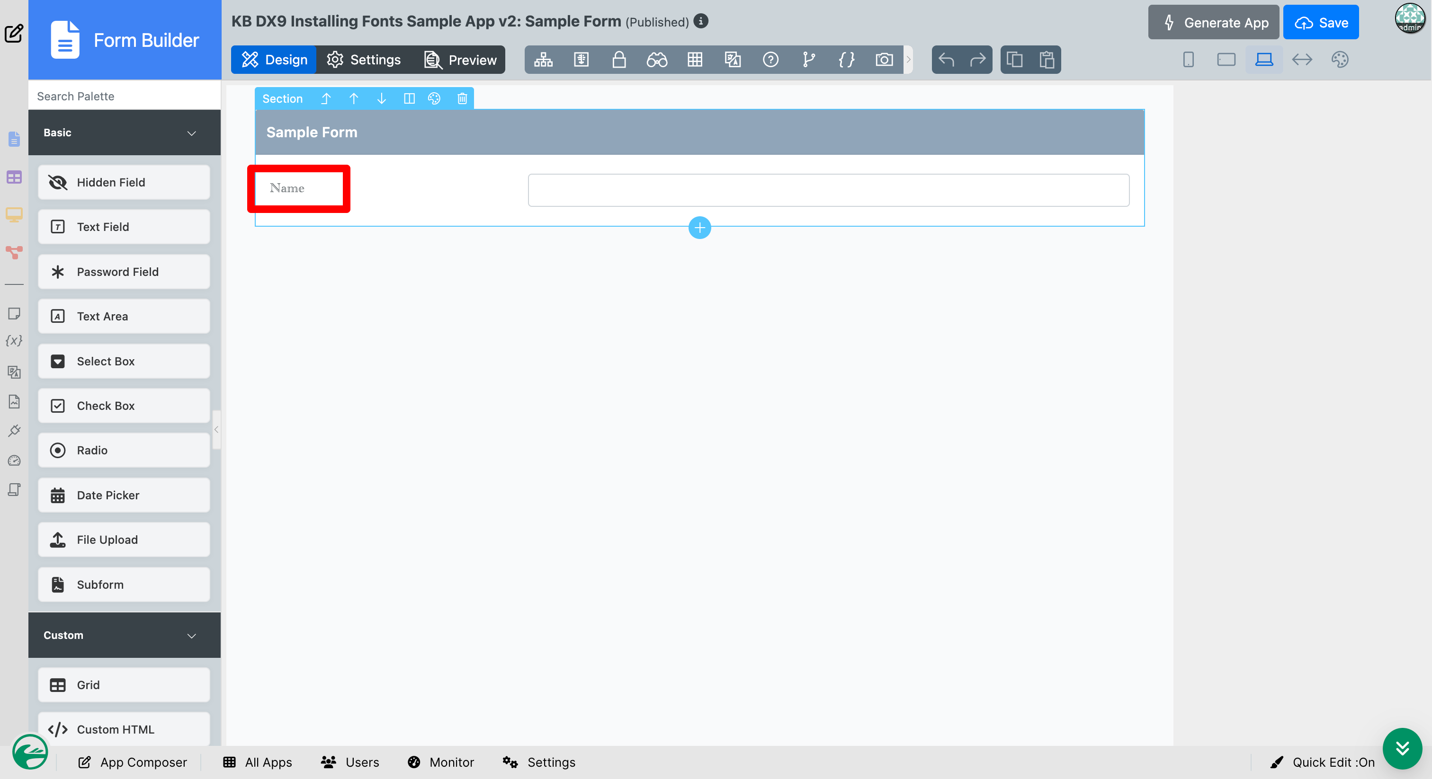Click the redo arrow
Screen dimensions: 1432x779
pyautogui.click(x=977, y=60)
